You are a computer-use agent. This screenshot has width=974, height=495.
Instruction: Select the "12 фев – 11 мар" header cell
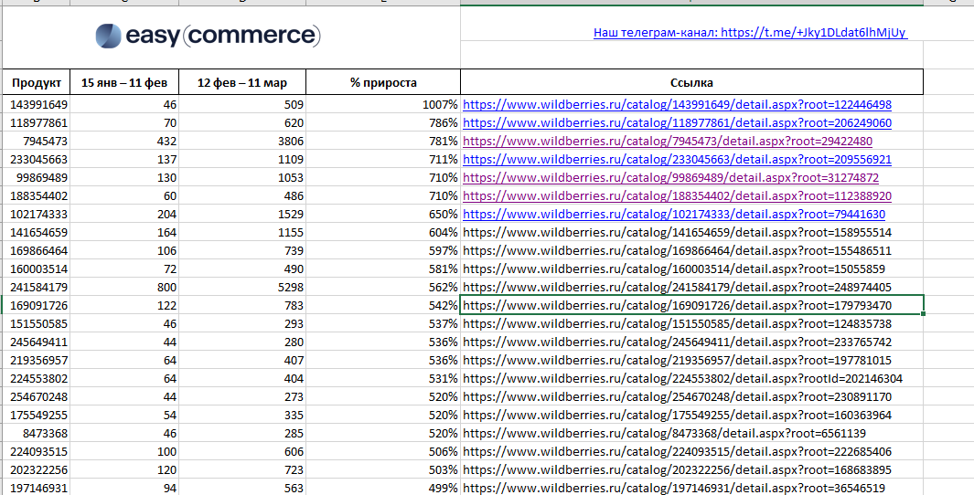(x=242, y=83)
